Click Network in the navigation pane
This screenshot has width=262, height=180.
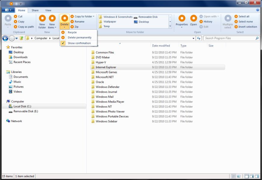14,121
